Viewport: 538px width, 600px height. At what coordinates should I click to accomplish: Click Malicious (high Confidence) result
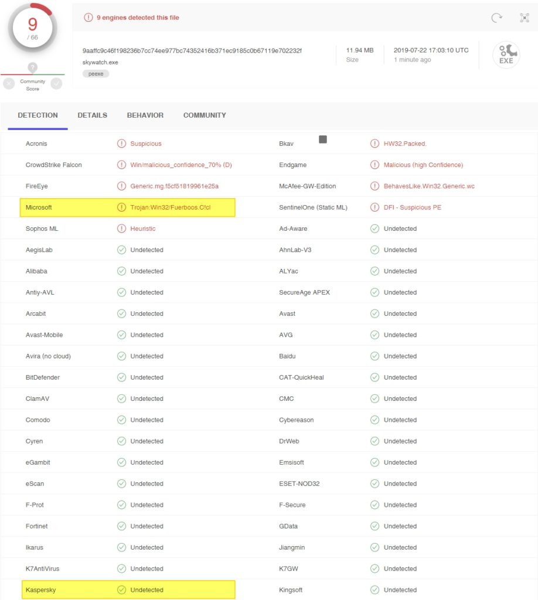[x=423, y=165]
